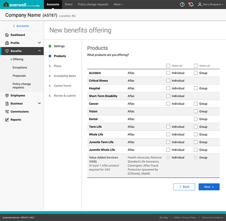The width and height of the screenshot is (226, 221).
Task: Check Accident Group checkbox
Action: (x=196, y=73)
